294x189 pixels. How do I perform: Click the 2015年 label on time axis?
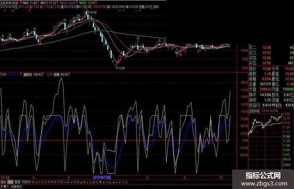(5, 178)
